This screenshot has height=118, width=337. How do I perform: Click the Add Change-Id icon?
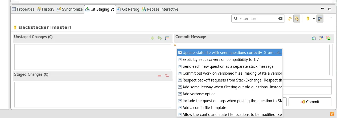pyautogui.click(x=328, y=38)
